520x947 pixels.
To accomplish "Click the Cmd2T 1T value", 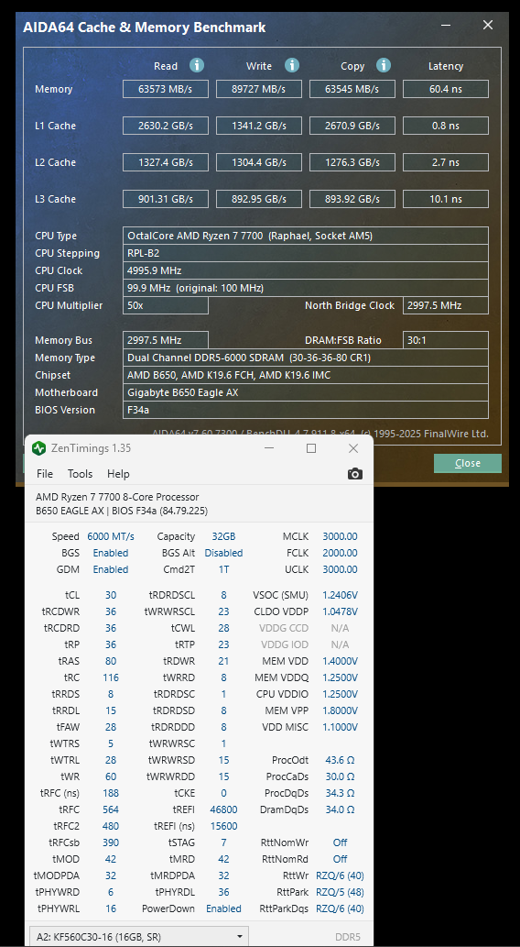I will [x=223, y=569].
